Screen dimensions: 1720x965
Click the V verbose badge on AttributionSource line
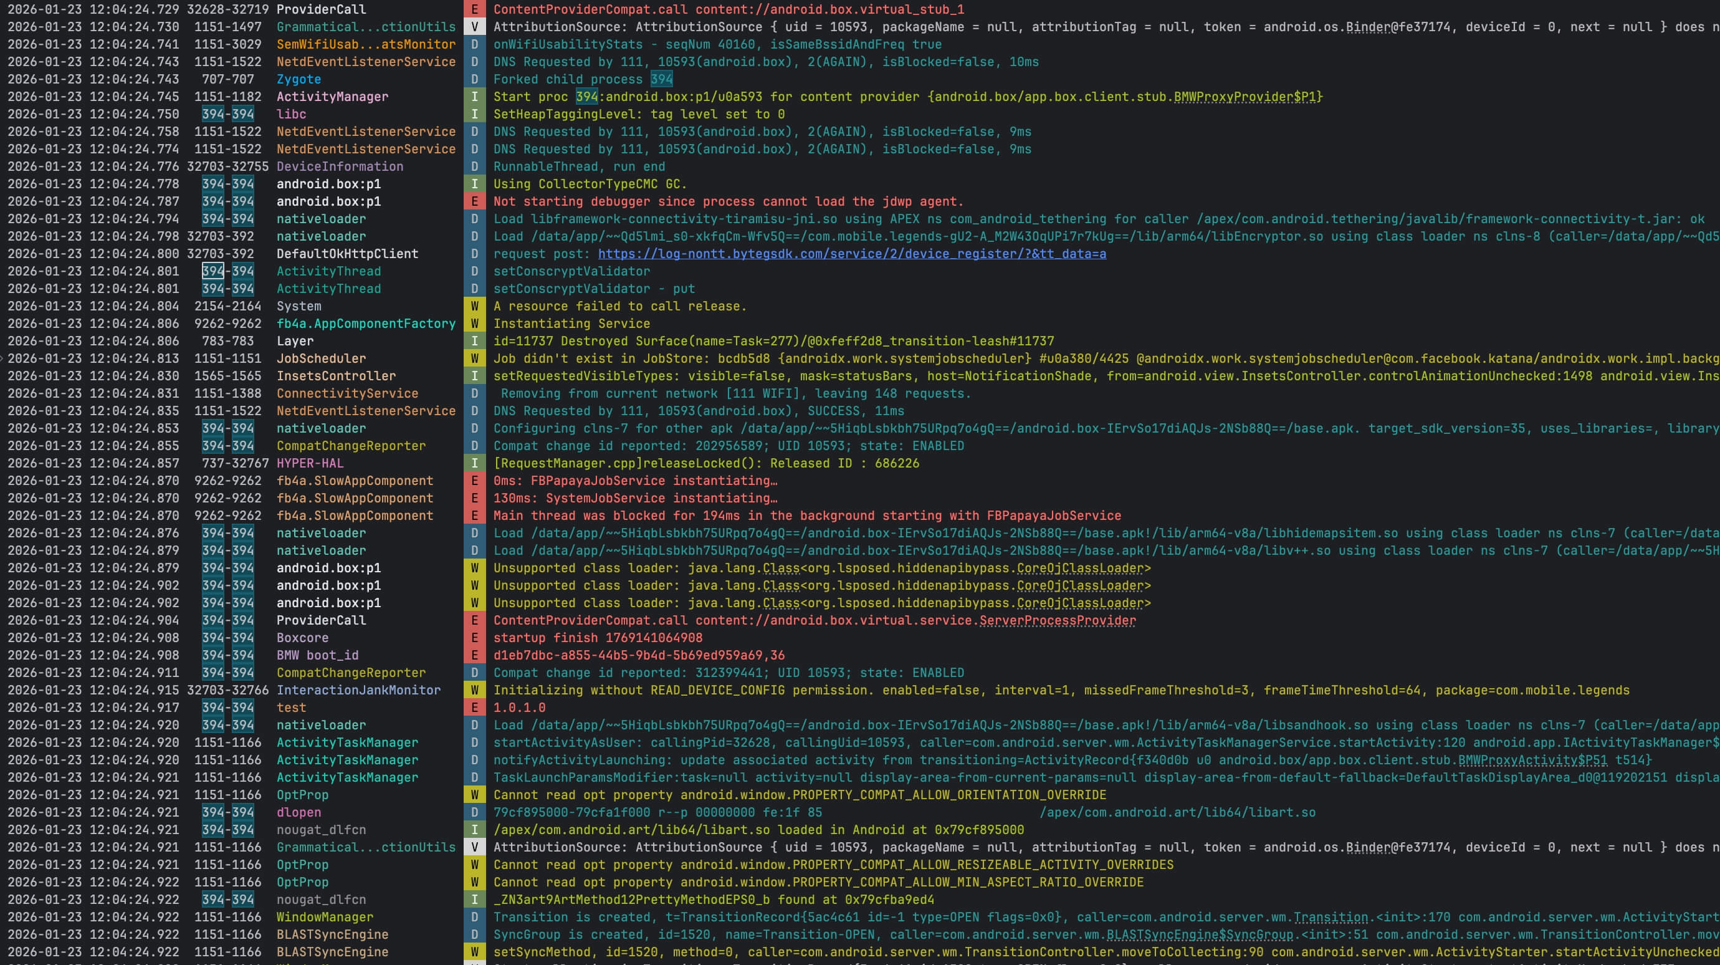(474, 27)
